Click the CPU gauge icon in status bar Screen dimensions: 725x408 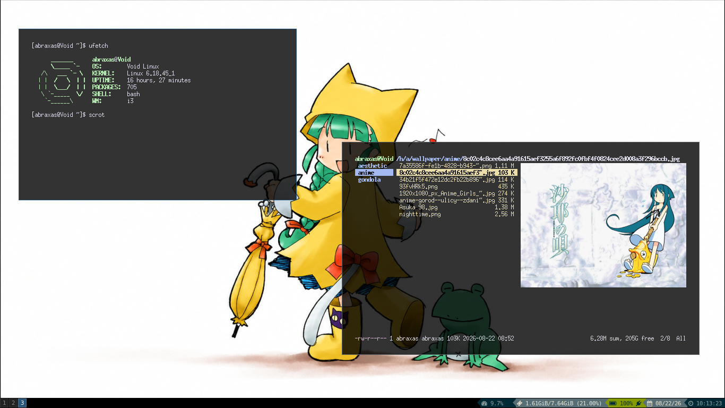click(x=484, y=403)
